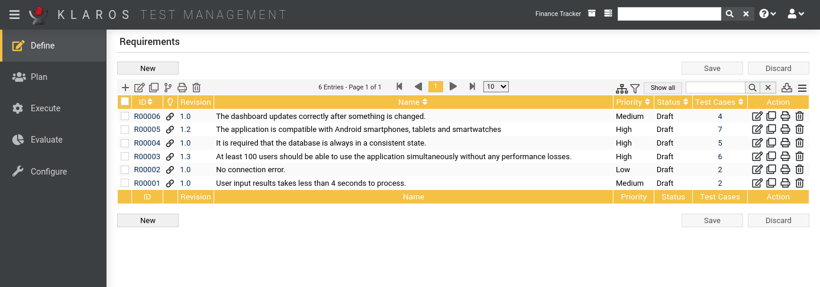
Task: Switch to the Execute section
Action: [x=46, y=108]
